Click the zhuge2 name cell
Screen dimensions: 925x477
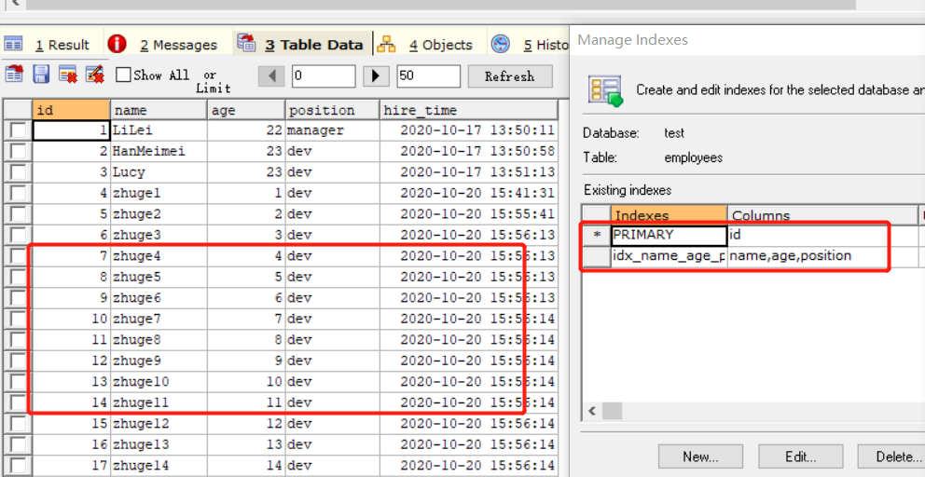point(159,214)
